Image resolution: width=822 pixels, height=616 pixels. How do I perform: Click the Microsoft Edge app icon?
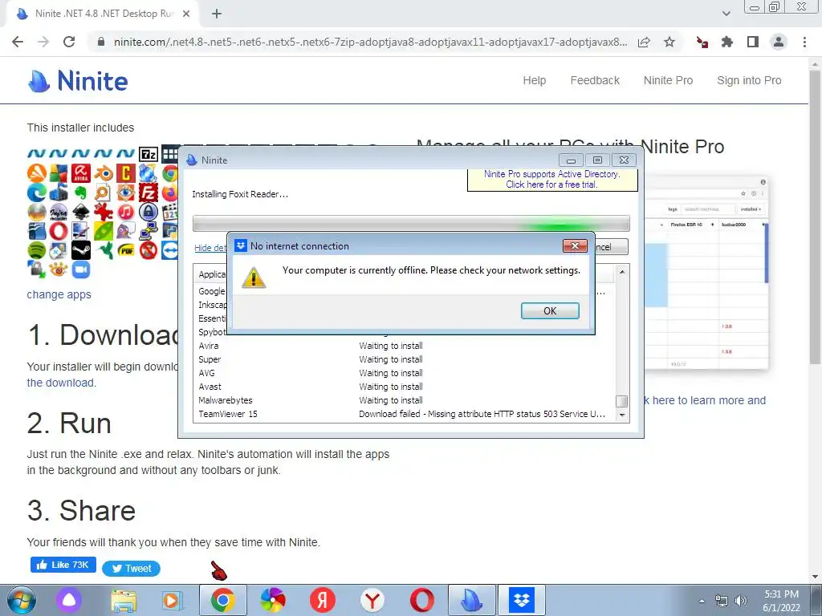point(37,192)
